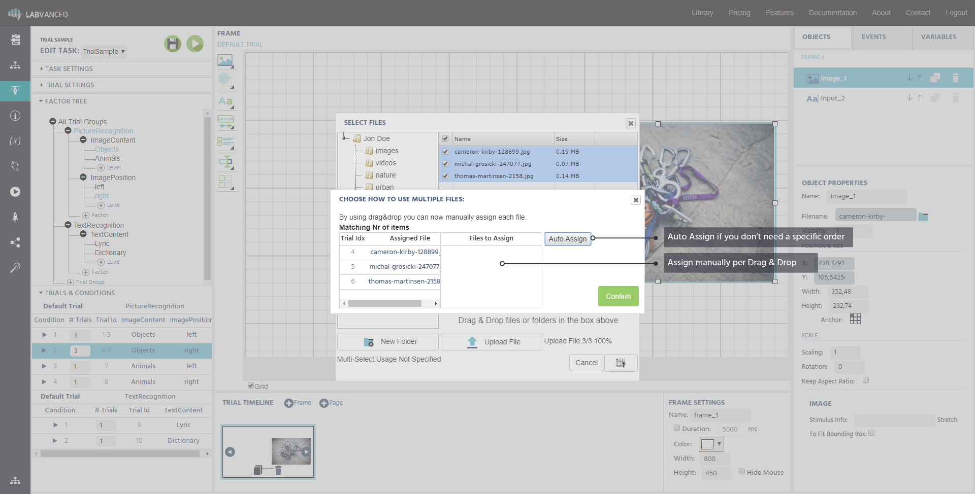This screenshot has width=975, height=494.
Task: Add a new Frame to timeline
Action: (x=298, y=403)
